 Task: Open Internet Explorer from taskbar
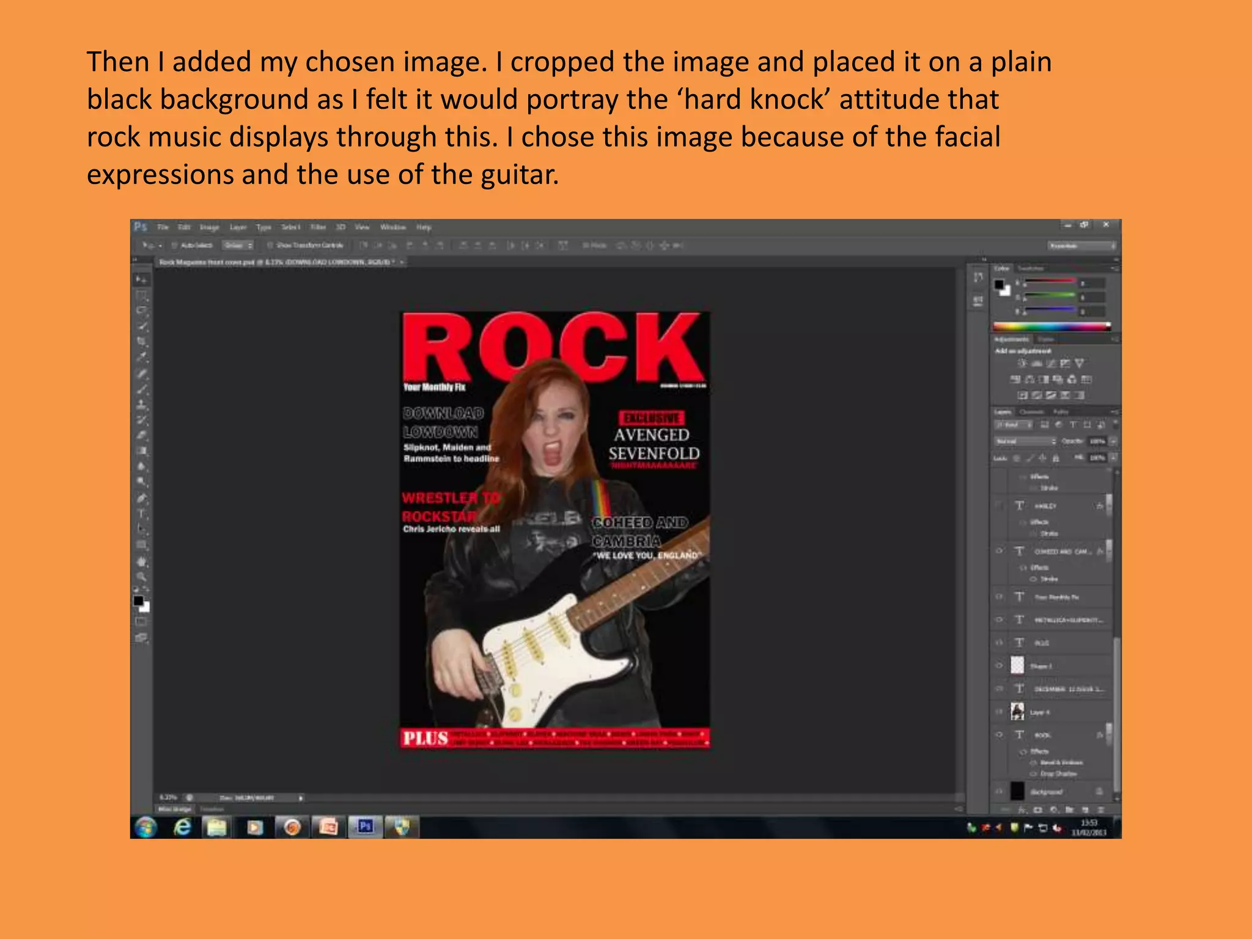point(182,827)
